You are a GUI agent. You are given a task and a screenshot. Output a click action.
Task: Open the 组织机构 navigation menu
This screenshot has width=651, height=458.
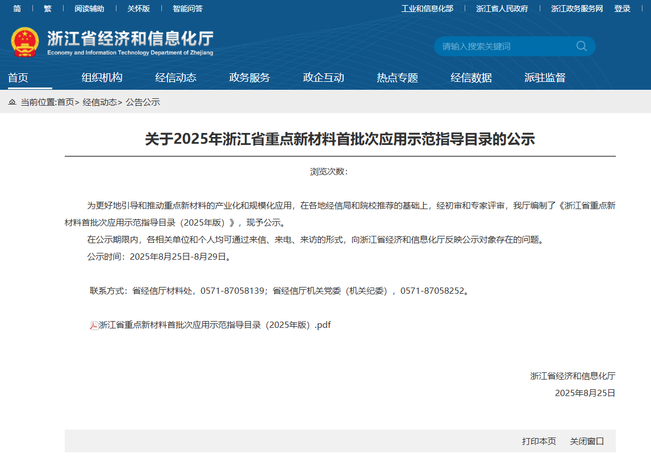(x=102, y=78)
